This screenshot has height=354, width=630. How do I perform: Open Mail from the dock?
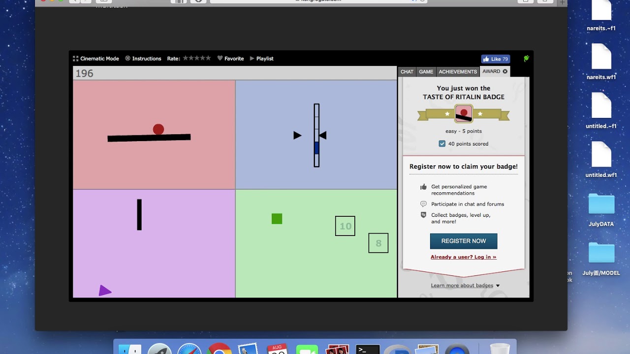tap(249, 350)
